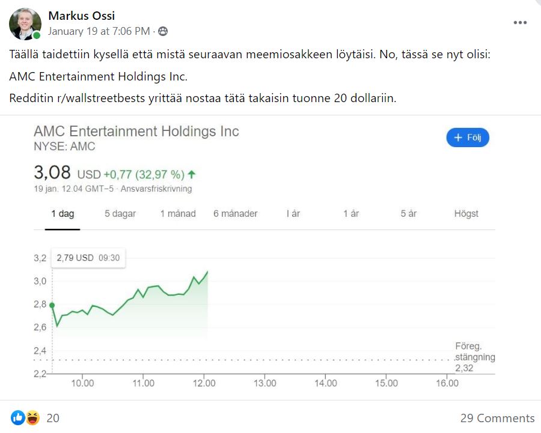Select the 5 dagar time range
Image resolution: width=541 pixels, height=433 pixels.
pyautogui.click(x=119, y=213)
